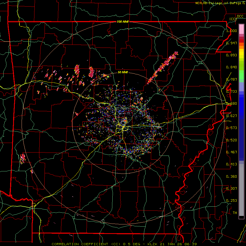Click the 100 NMI range ring label
The width and height of the screenshot is (246, 246).
point(123,22)
